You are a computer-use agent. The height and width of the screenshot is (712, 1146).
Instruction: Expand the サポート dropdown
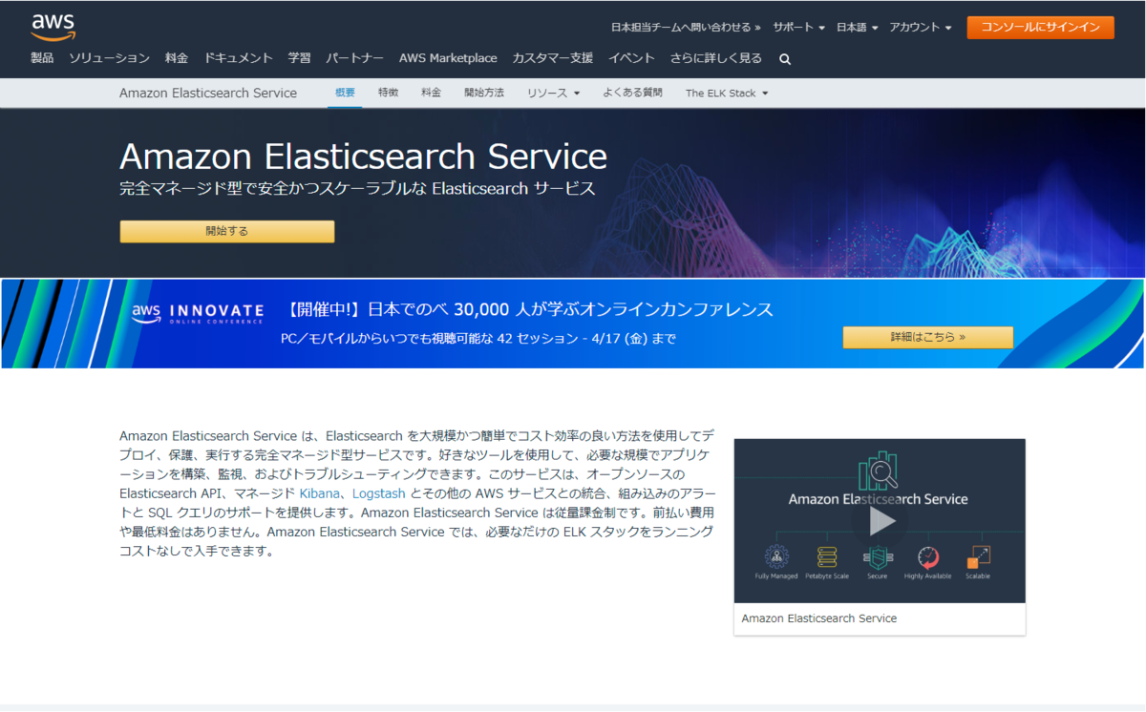pyautogui.click(x=798, y=28)
